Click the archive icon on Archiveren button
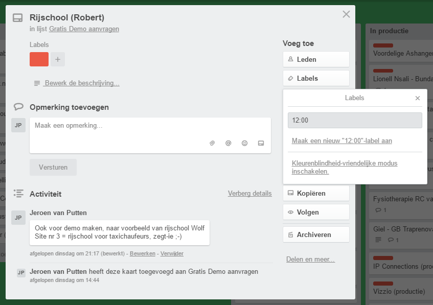This screenshot has width=433, height=305. coord(290,235)
